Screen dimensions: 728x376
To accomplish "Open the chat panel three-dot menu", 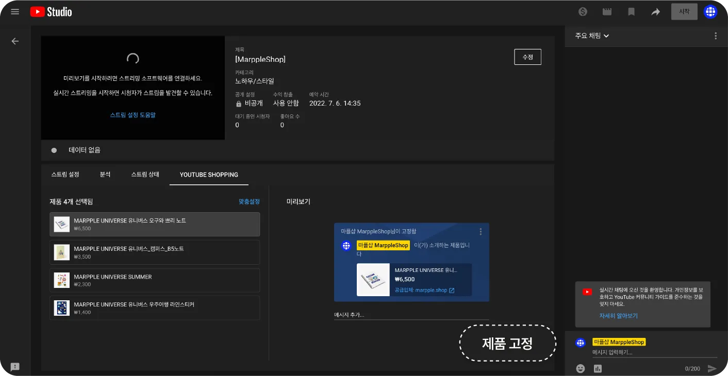I will (x=716, y=36).
